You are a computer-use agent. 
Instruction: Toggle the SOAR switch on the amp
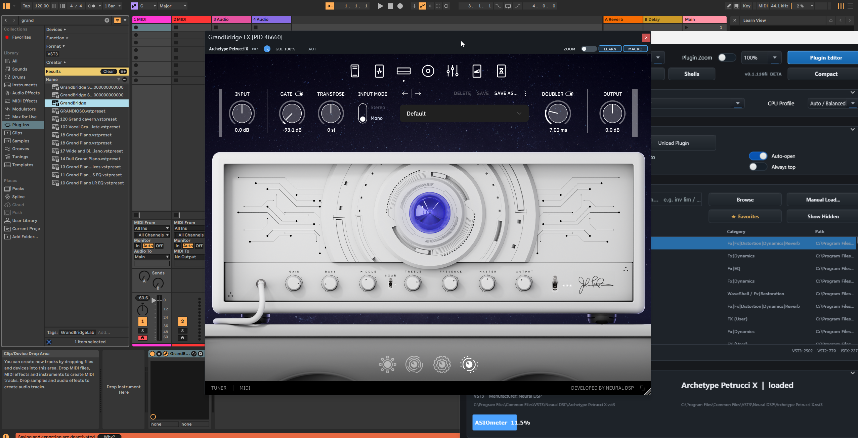[390, 283]
